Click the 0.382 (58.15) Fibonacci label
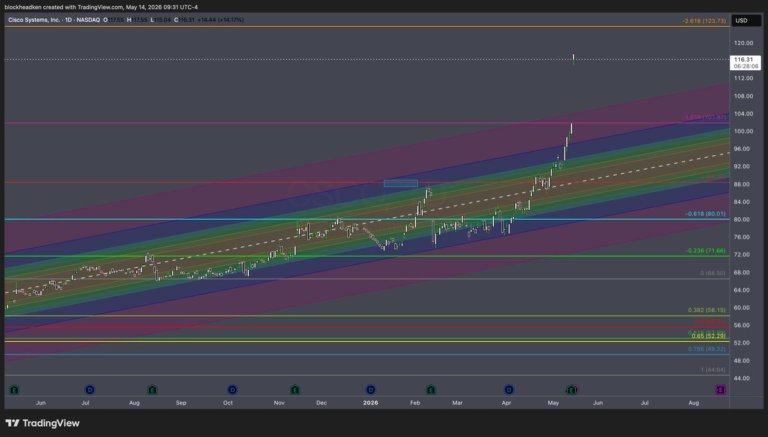Image resolution: width=768 pixels, height=437 pixels. coord(707,310)
